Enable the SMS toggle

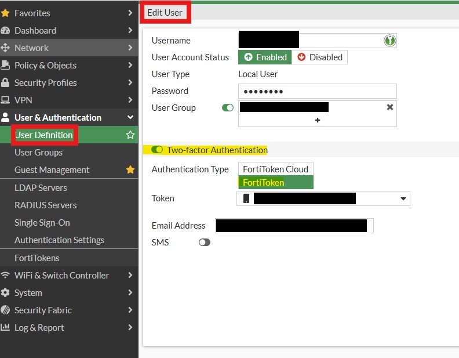point(205,243)
